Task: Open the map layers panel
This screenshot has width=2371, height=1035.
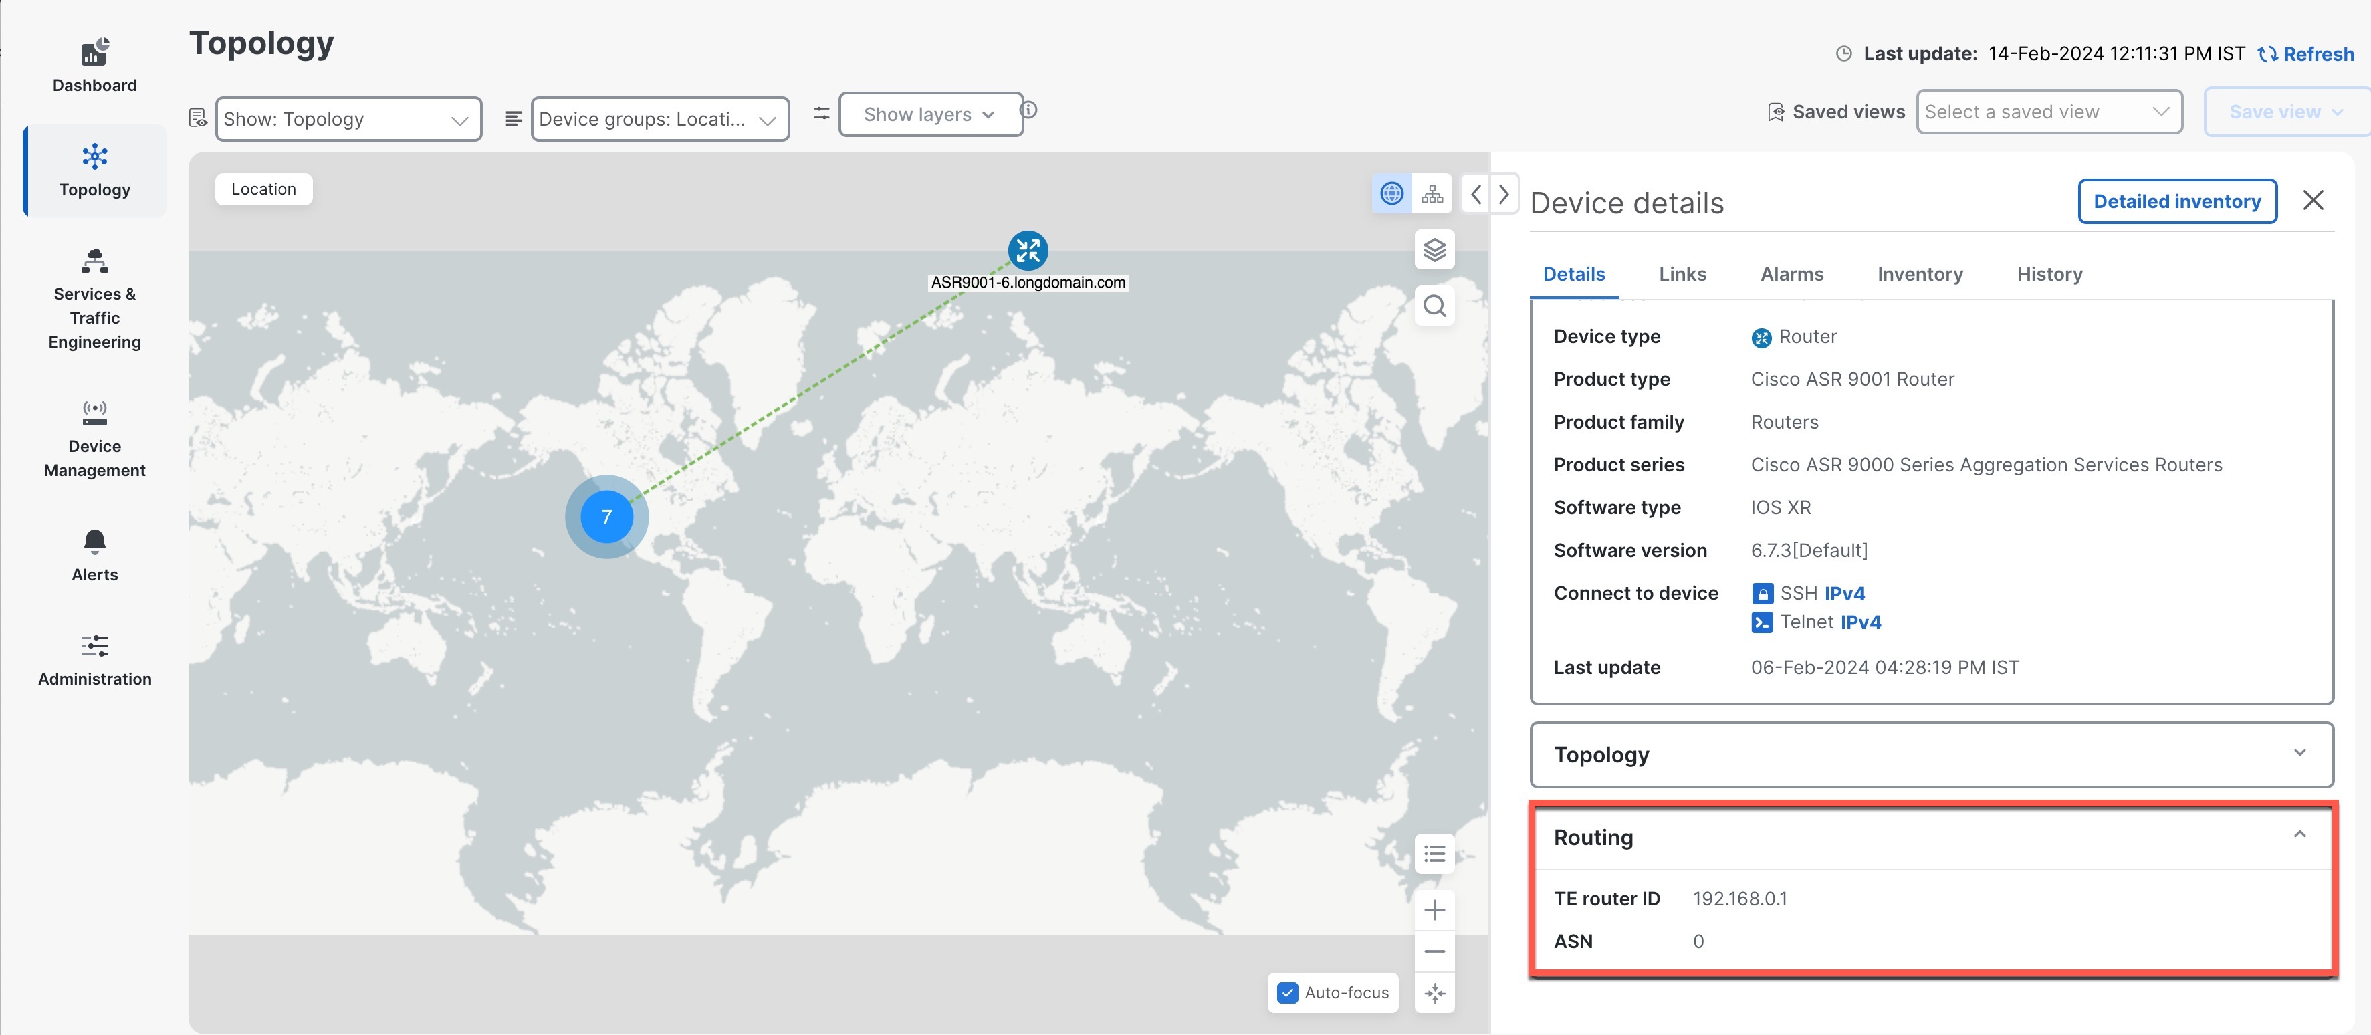Action: [1434, 249]
